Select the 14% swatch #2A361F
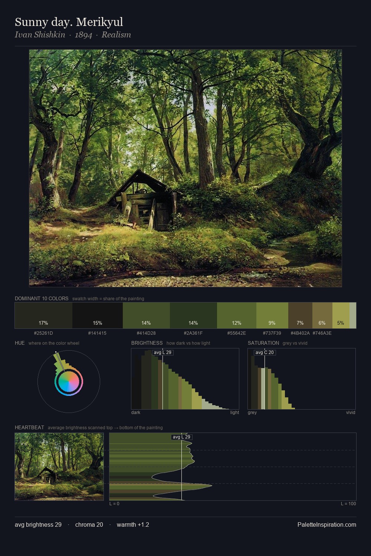This screenshot has width=371, height=556. (193, 315)
